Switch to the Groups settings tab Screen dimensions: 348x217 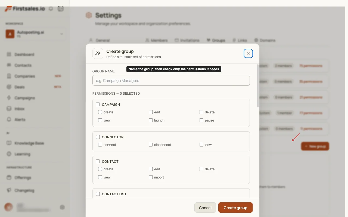tap(216, 40)
